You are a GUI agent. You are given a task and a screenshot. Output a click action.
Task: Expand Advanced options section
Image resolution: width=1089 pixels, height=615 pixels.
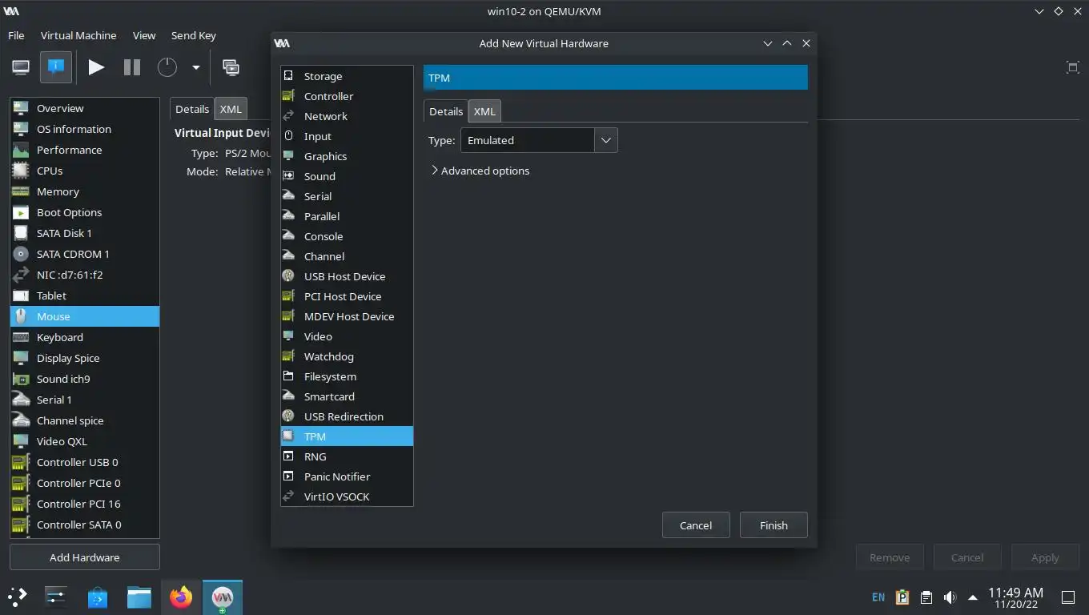point(480,171)
